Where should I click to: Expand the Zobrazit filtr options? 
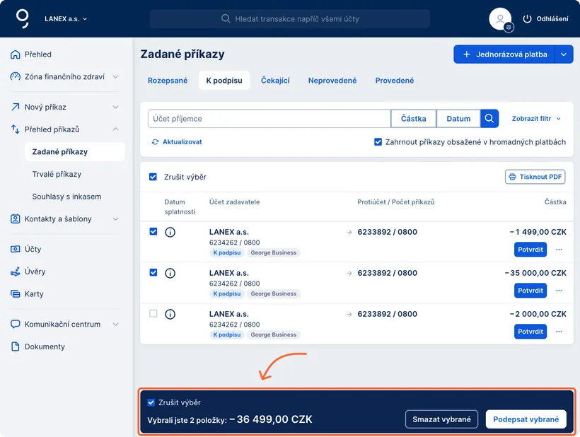536,119
